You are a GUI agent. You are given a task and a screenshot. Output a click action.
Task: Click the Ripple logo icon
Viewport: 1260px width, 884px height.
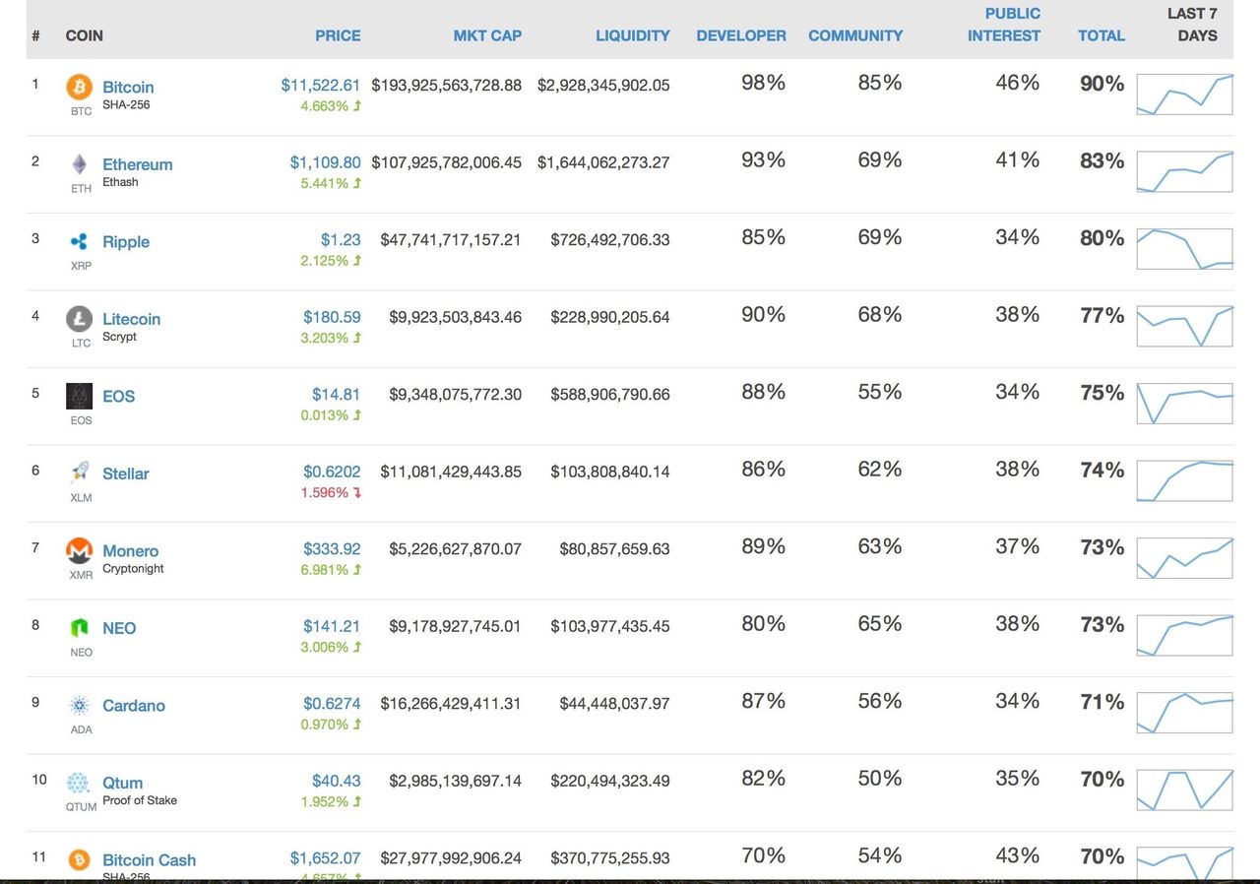tap(80, 241)
